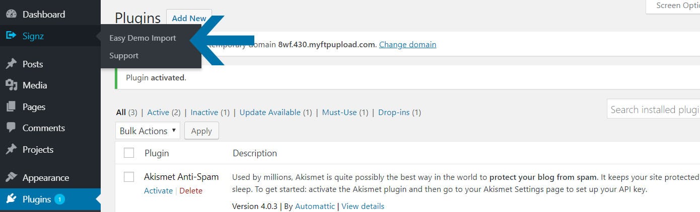The height and width of the screenshot is (212, 700).
Task: Expand the Screen Options panel tab
Action: 674,6
